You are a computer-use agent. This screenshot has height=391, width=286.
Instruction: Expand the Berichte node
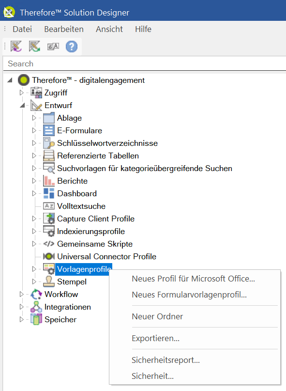[x=34, y=181]
